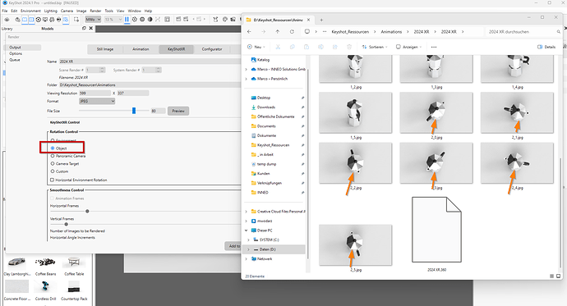Undock the Library panel with float icon
The width and height of the screenshot is (567, 306).
(x=84, y=28)
